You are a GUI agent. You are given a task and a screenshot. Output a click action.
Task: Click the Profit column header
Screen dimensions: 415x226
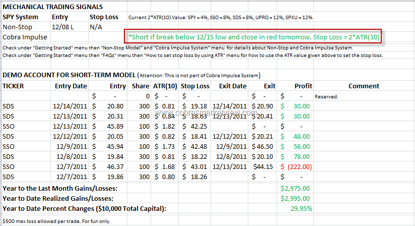(303, 86)
